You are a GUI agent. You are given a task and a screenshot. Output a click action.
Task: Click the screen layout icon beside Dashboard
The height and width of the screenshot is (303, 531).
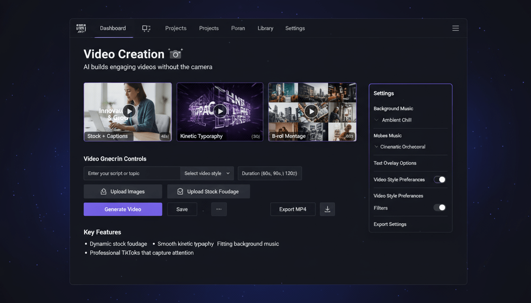coord(146,28)
